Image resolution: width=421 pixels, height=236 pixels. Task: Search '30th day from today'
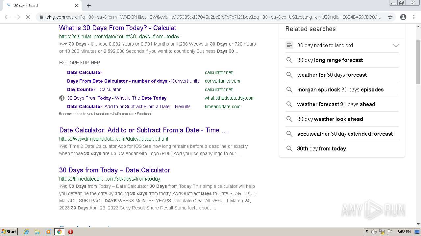(321, 148)
